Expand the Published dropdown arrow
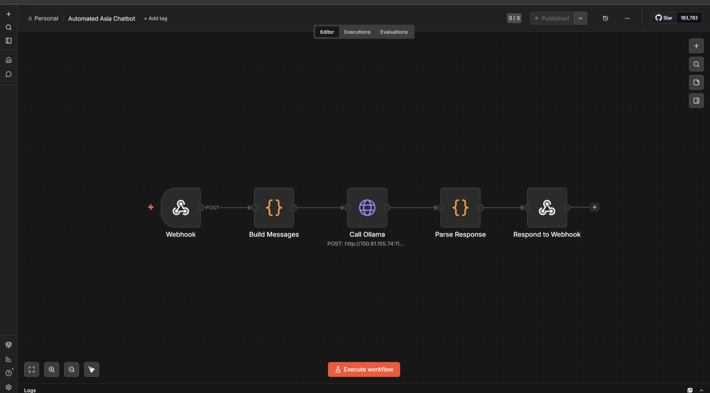 pyautogui.click(x=581, y=18)
